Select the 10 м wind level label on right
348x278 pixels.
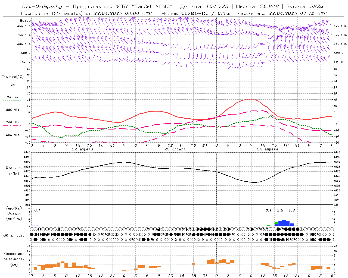pyautogui.click(x=338, y=62)
